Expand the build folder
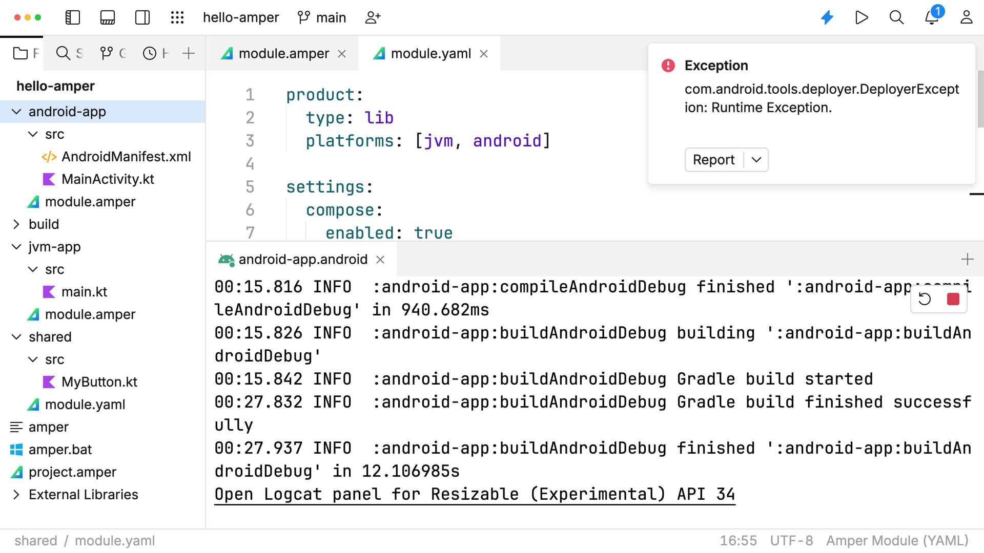984x553 pixels. (x=16, y=224)
